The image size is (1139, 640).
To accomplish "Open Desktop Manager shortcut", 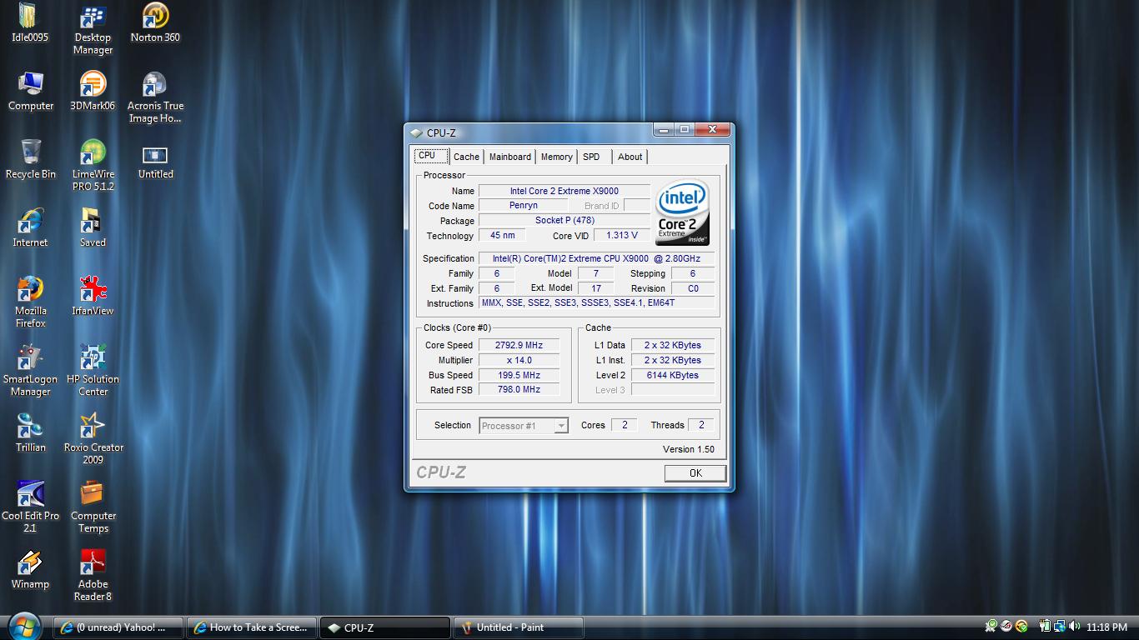I will (x=93, y=28).
